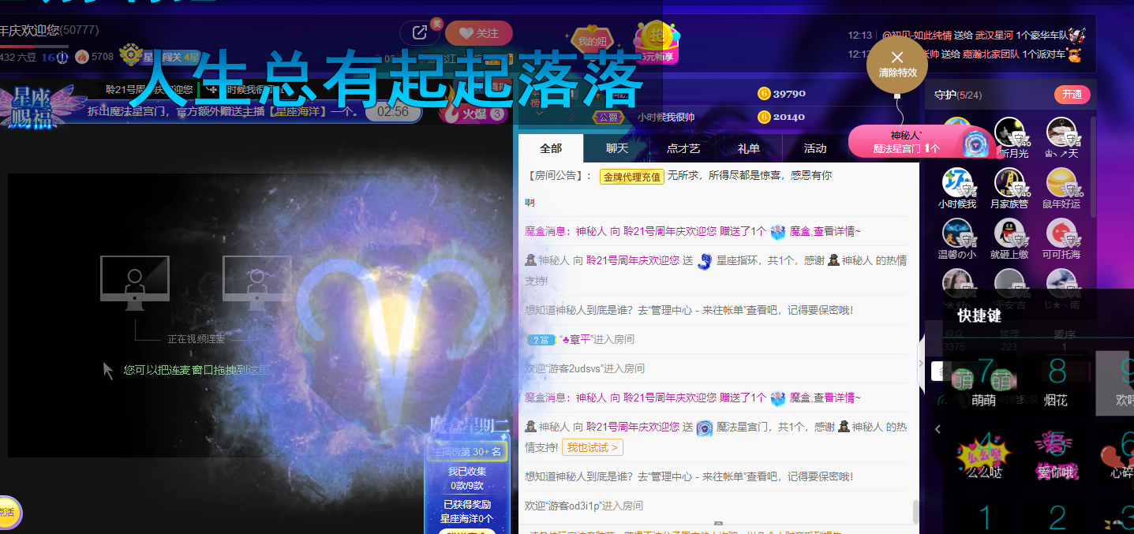
Task: Open the 活动 activities tab
Action: pos(815,148)
